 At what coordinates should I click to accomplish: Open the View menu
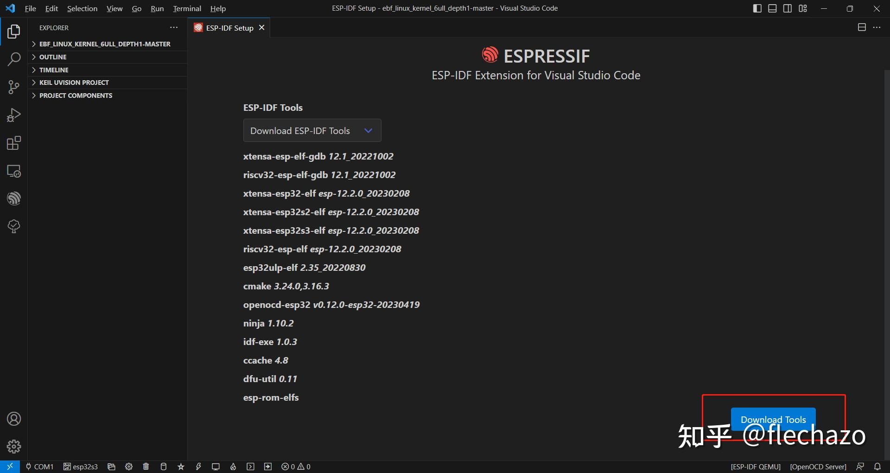(114, 8)
